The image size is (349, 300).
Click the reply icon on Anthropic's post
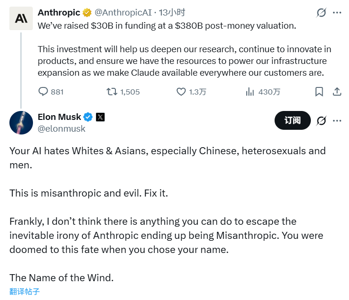(x=43, y=92)
